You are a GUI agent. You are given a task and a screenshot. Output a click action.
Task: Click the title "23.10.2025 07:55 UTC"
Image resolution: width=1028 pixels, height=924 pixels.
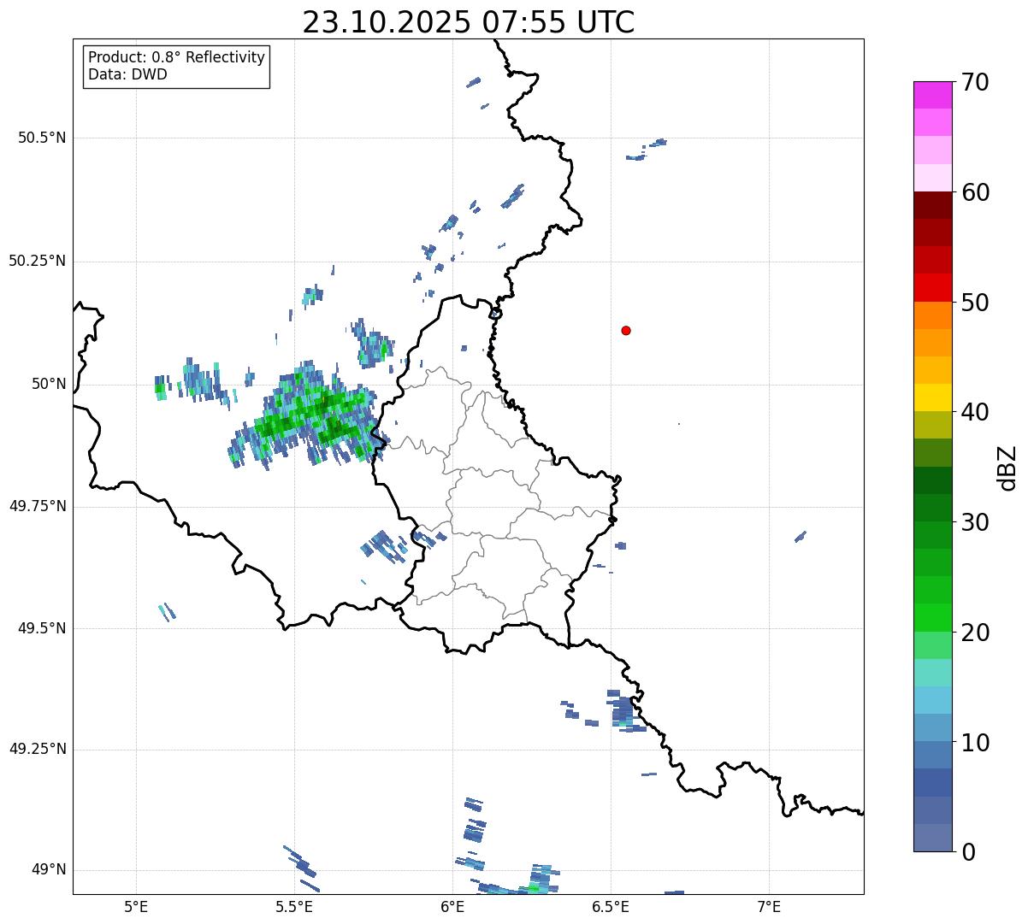pyautogui.click(x=468, y=21)
